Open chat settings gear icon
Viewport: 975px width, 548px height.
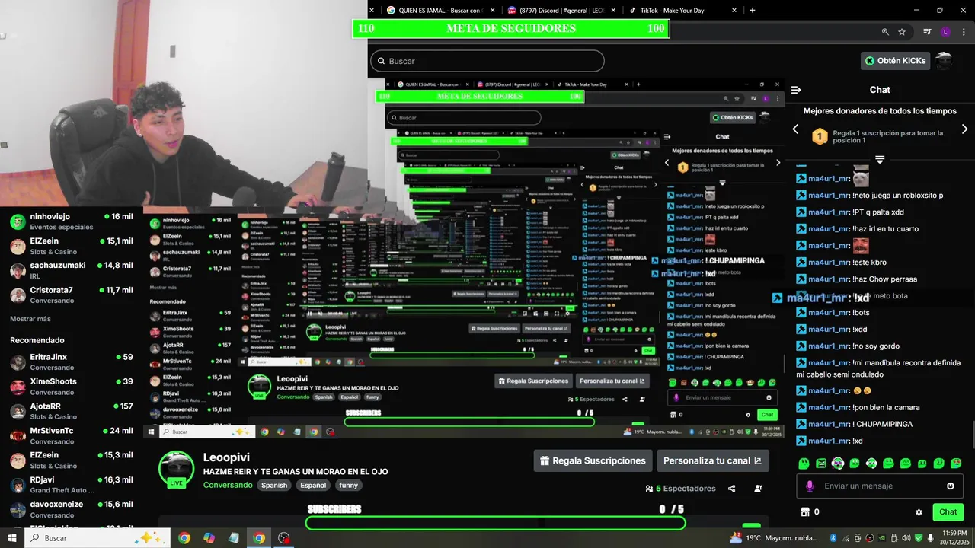tap(919, 512)
